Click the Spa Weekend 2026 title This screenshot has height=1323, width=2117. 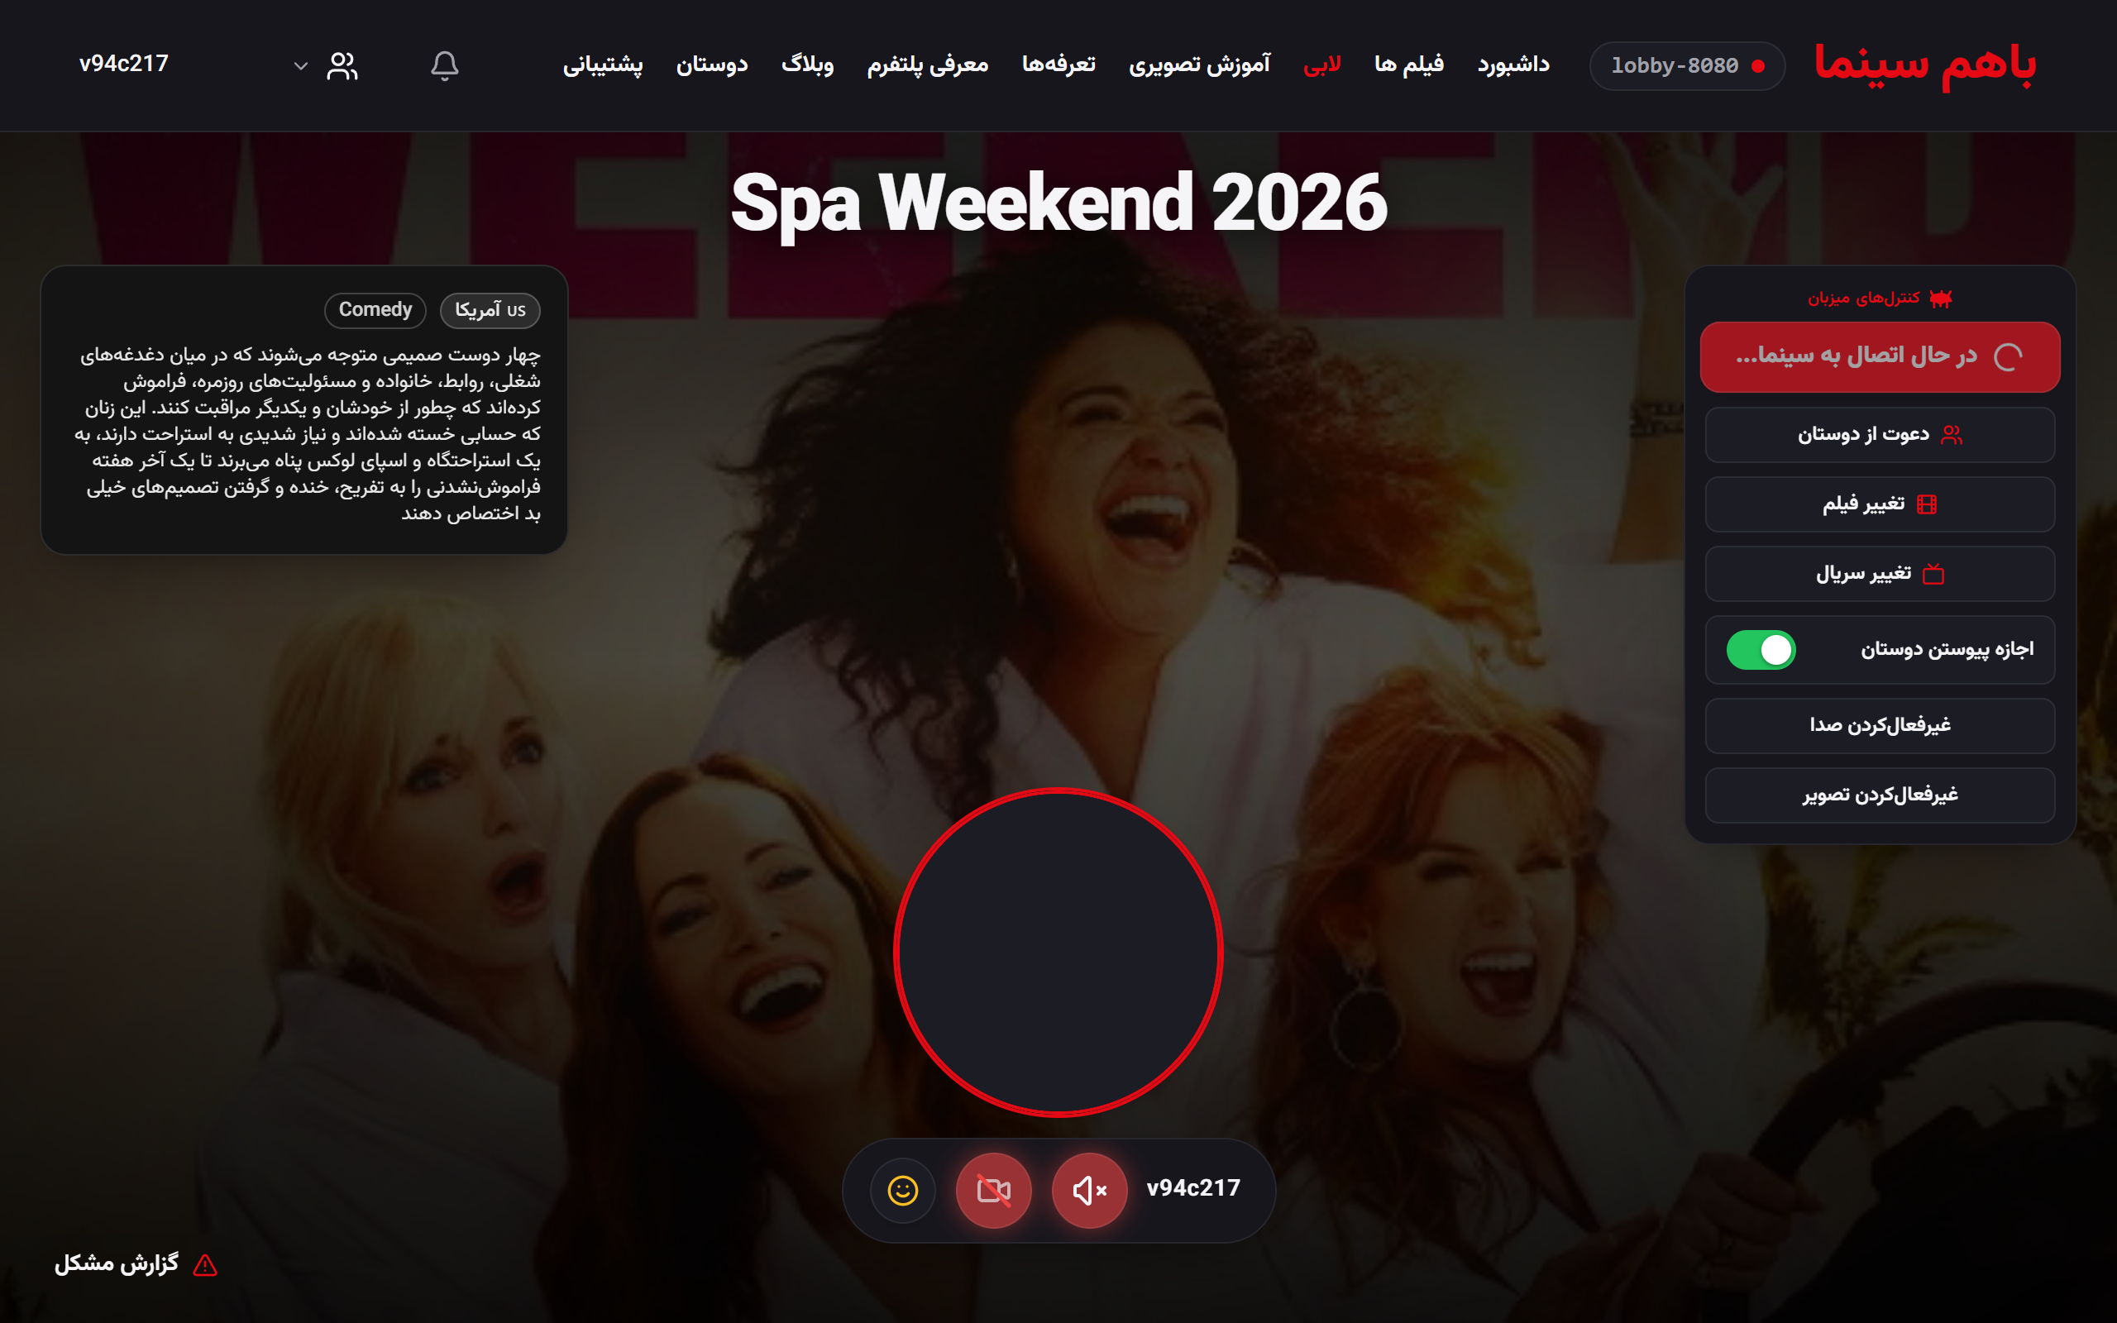pyautogui.click(x=1058, y=203)
